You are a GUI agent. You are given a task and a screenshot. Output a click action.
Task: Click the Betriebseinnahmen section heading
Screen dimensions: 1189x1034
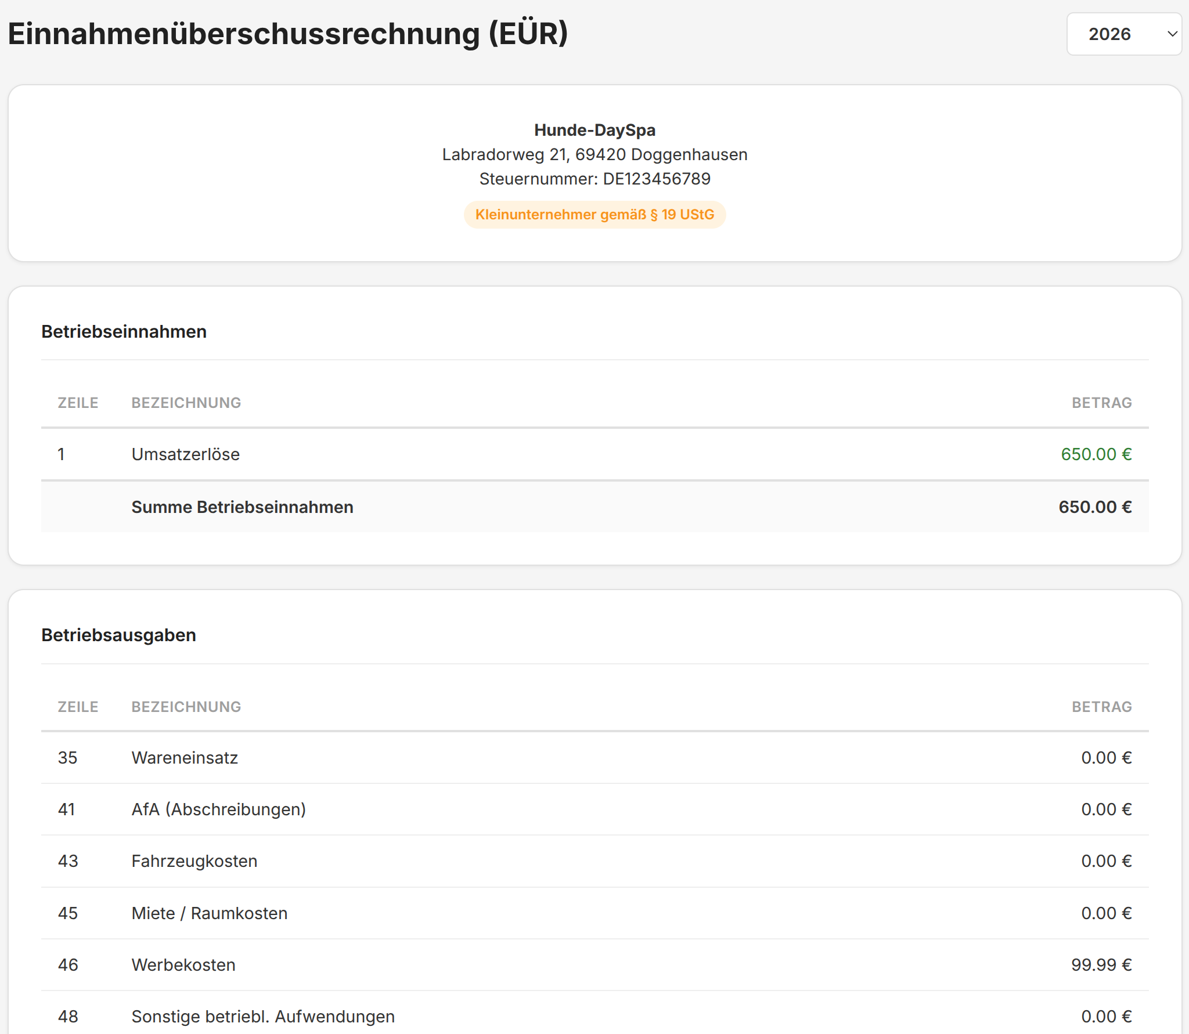point(124,331)
